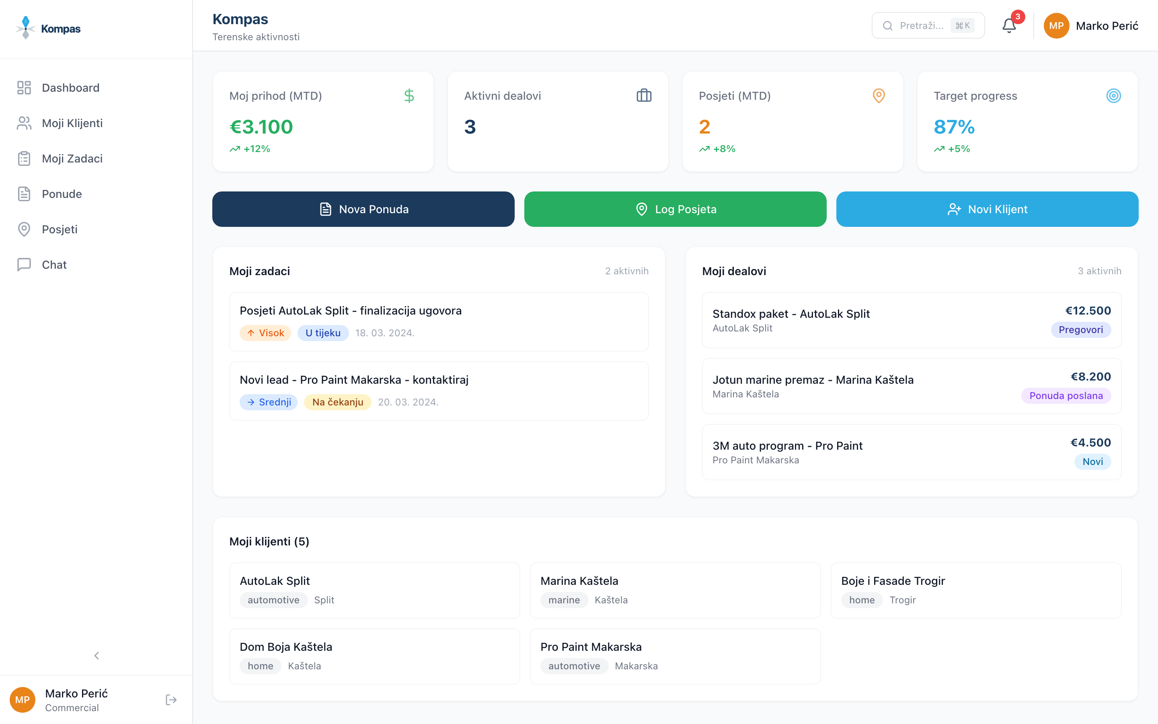Open the Moji Zadaci section
Image resolution: width=1158 pixels, height=724 pixels.
(x=72, y=158)
